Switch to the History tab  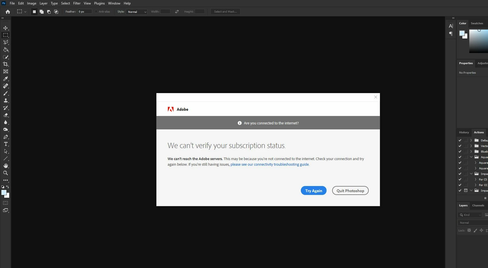(x=464, y=132)
